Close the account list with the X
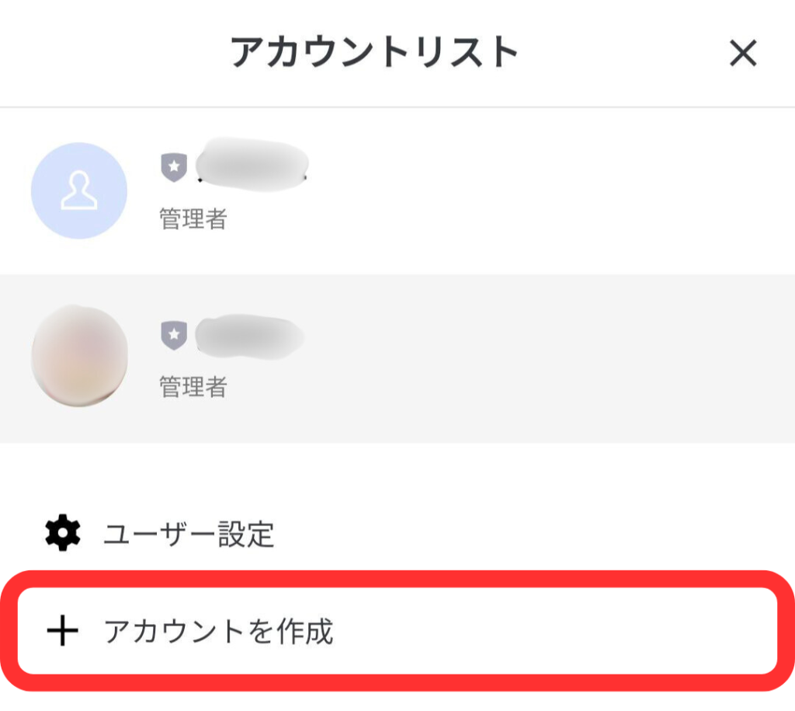The height and width of the screenshot is (711, 795). pyautogui.click(x=744, y=54)
